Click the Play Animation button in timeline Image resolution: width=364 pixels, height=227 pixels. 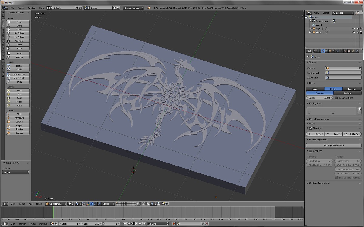[x=136, y=224]
